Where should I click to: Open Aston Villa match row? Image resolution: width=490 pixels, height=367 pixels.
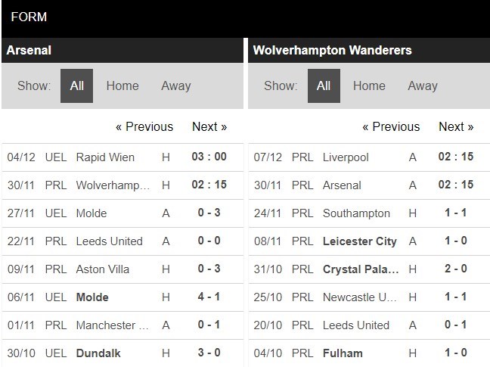pos(103,269)
